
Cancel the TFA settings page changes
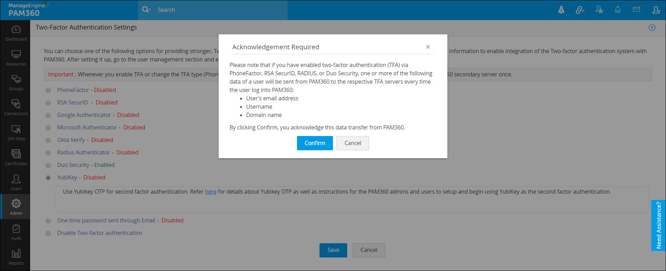click(369, 250)
